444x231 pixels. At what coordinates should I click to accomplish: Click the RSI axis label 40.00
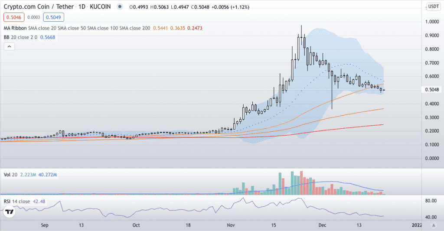click(x=431, y=217)
